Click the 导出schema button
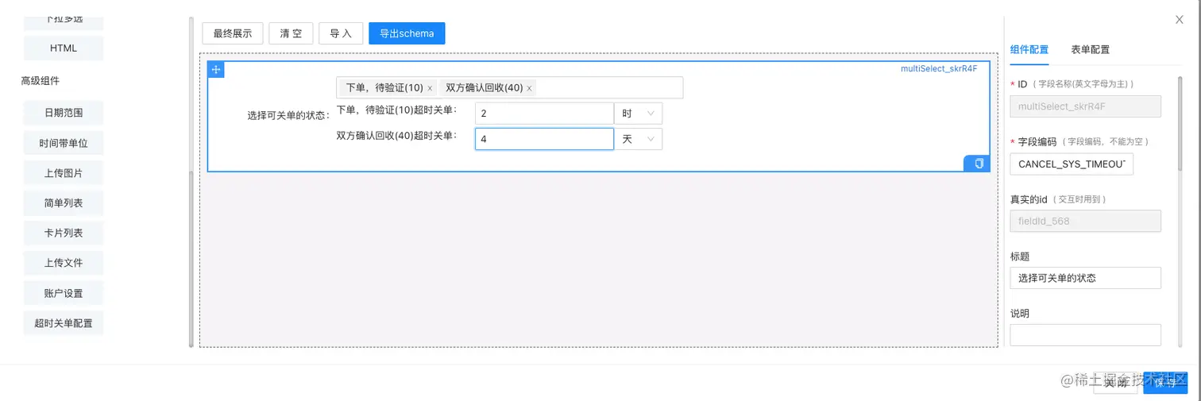The width and height of the screenshot is (1201, 401). (407, 33)
